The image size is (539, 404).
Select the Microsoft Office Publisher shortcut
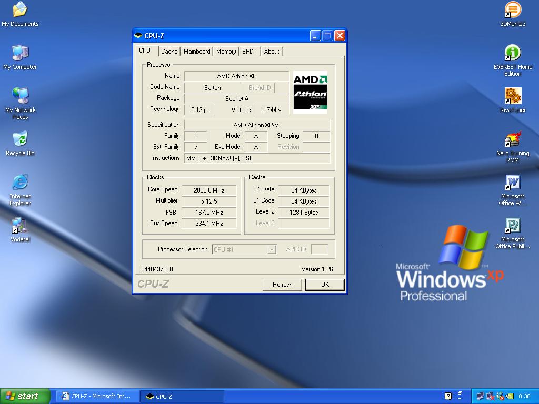(x=513, y=226)
